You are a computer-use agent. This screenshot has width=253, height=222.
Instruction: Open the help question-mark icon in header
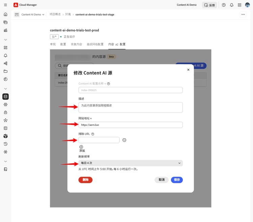tap(224, 5)
